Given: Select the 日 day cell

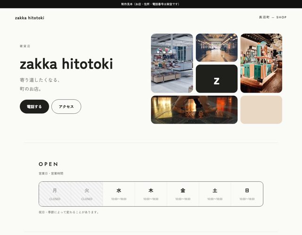Looking at the screenshot, I should click(247, 194).
